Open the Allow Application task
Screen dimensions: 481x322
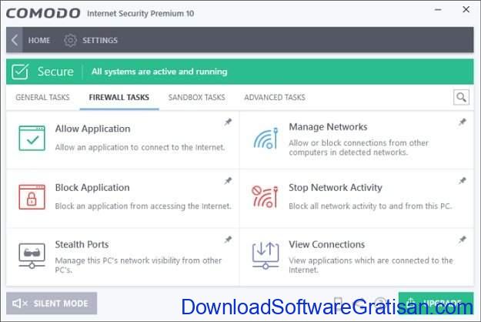[x=92, y=129]
